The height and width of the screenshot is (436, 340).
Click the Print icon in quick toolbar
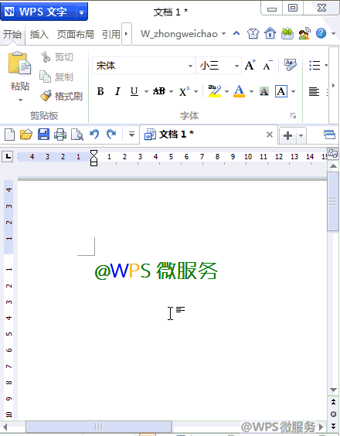pyautogui.click(x=60, y=135)
